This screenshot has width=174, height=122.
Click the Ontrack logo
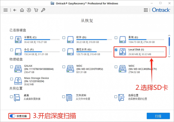[x=161, y=10]
